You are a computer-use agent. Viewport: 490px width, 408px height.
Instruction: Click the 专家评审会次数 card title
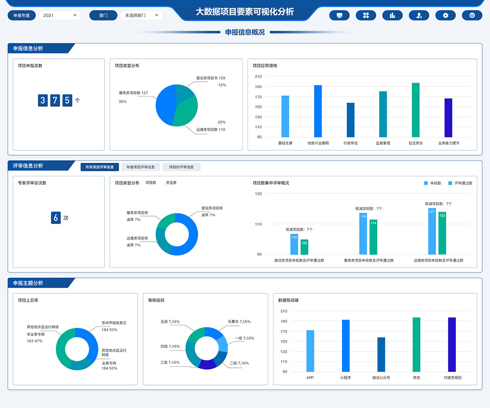32,183
